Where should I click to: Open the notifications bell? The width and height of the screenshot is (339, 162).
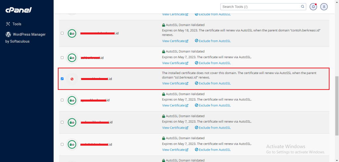(313, 7)
